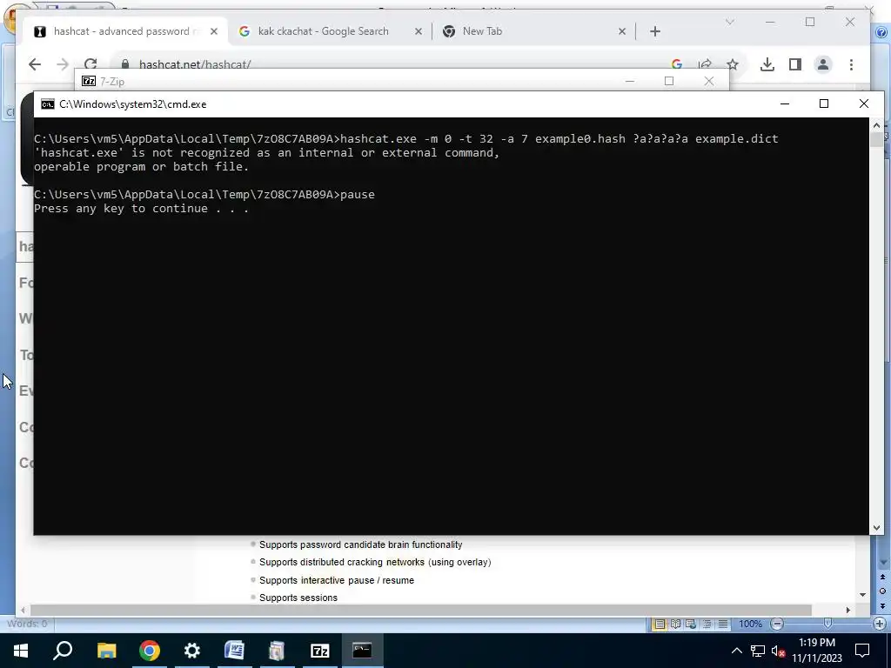The image size is (891, 668).
Task: Click 'Supports password candidate brain functionality' text
Action: [361, 544]
